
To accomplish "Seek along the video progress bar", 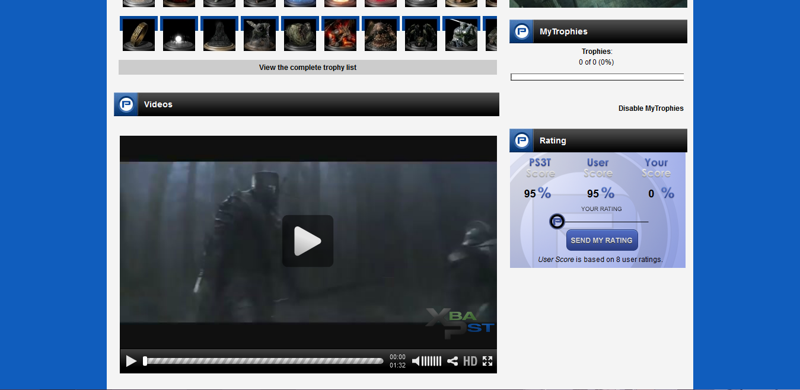I will (x=263, y=361).
